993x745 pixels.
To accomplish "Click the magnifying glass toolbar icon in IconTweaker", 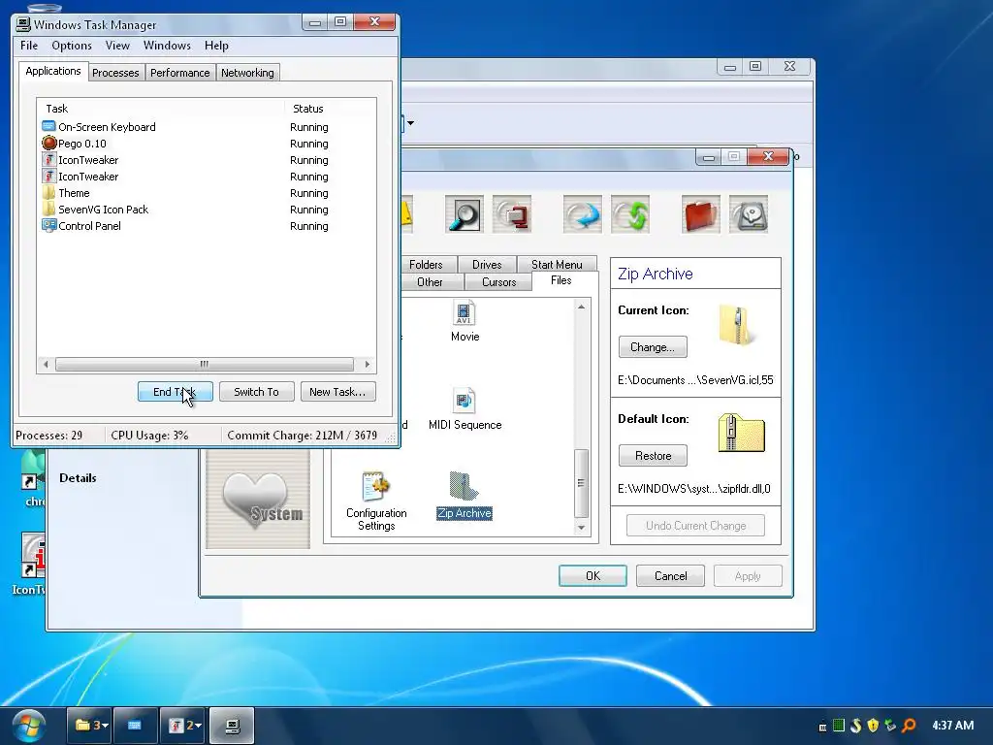I will [x=464, y=214].
